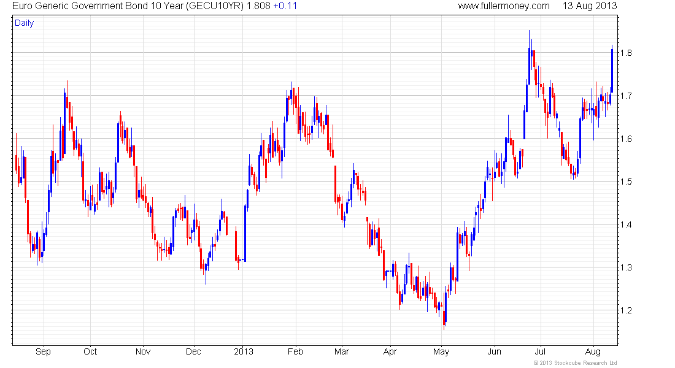The width and height of the screenshot is (675, 368).
Task: Click the 'Daily' interval label
Action: click(24, 23)
